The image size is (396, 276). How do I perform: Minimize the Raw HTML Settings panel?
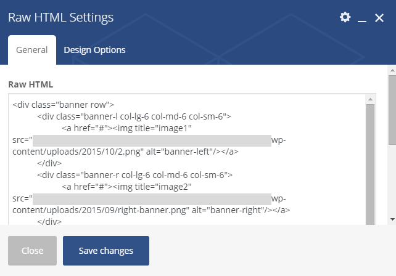[362, 18]
